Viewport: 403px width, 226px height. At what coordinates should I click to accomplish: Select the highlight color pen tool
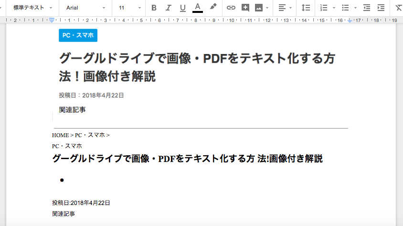tap(213, 7)
